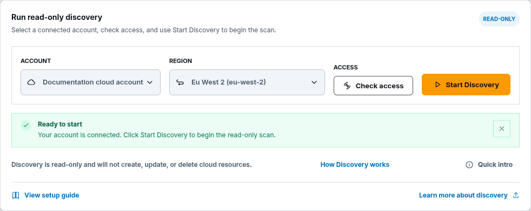
Task: Click the Account dropdown chevron arrow
Action: (x=150, y=82)
